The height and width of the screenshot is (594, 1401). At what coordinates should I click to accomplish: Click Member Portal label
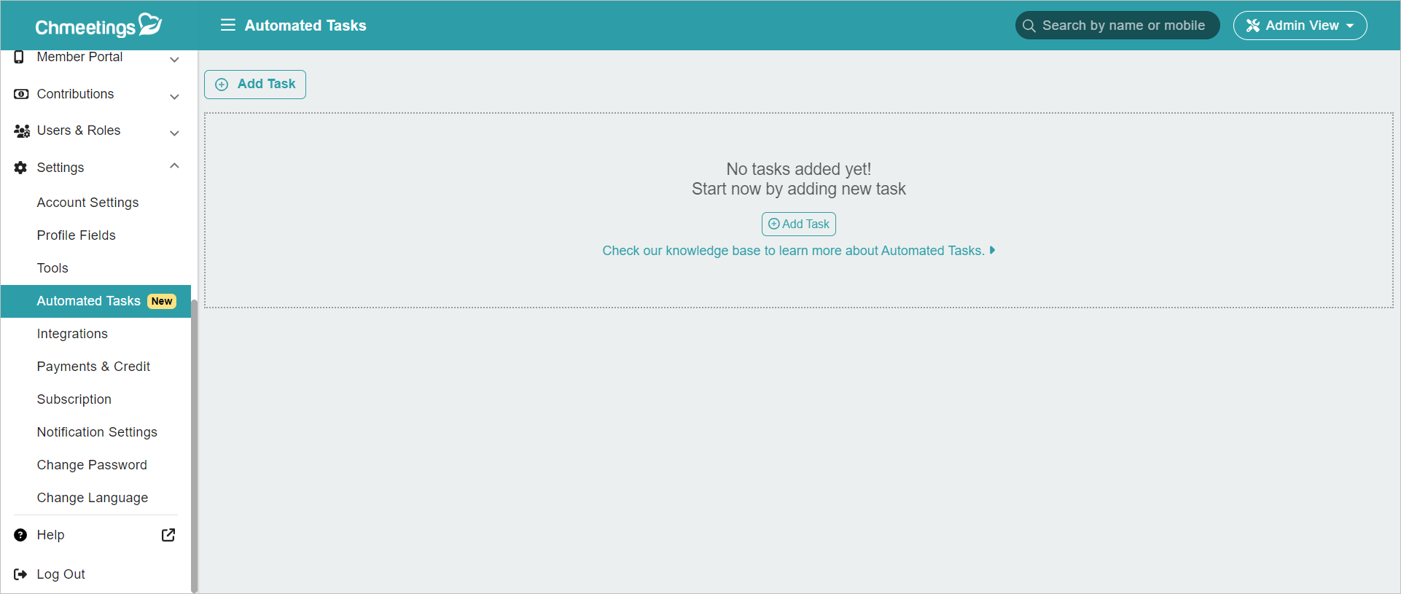click(x=79, y=57)
